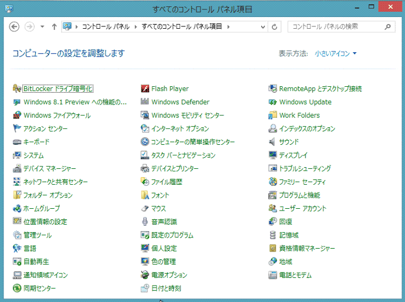
Task: Click the サウンド speaker icon
Action: coord(272,142)
